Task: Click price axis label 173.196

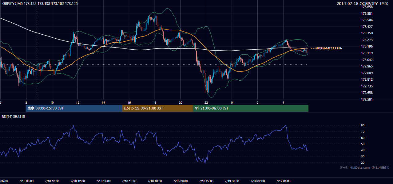Action: pyautogui.click(x=367, y=47)
